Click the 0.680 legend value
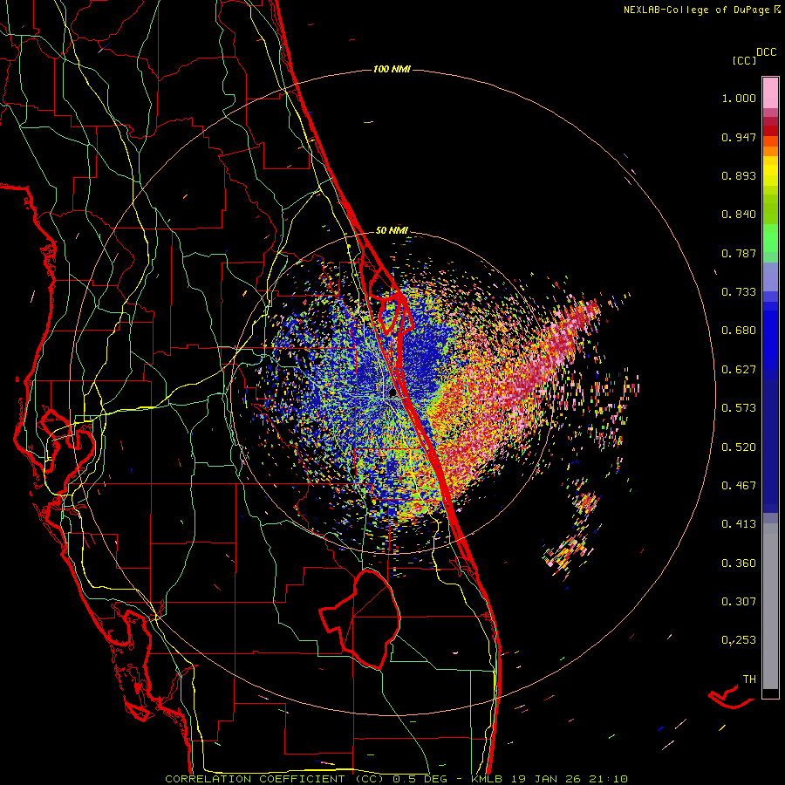Viewport: 785px width, 785px height. click(x=739, y=331)
